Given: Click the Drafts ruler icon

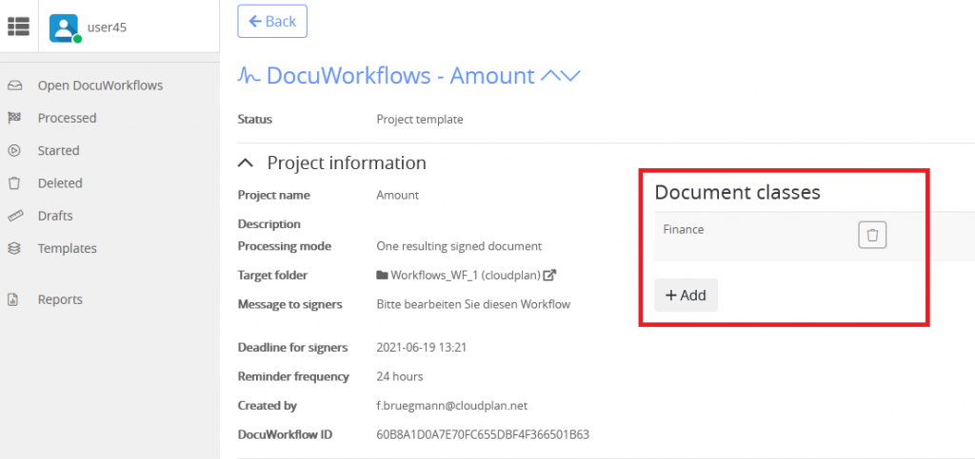Looking at the screenshot, I should tap(14, 216).
